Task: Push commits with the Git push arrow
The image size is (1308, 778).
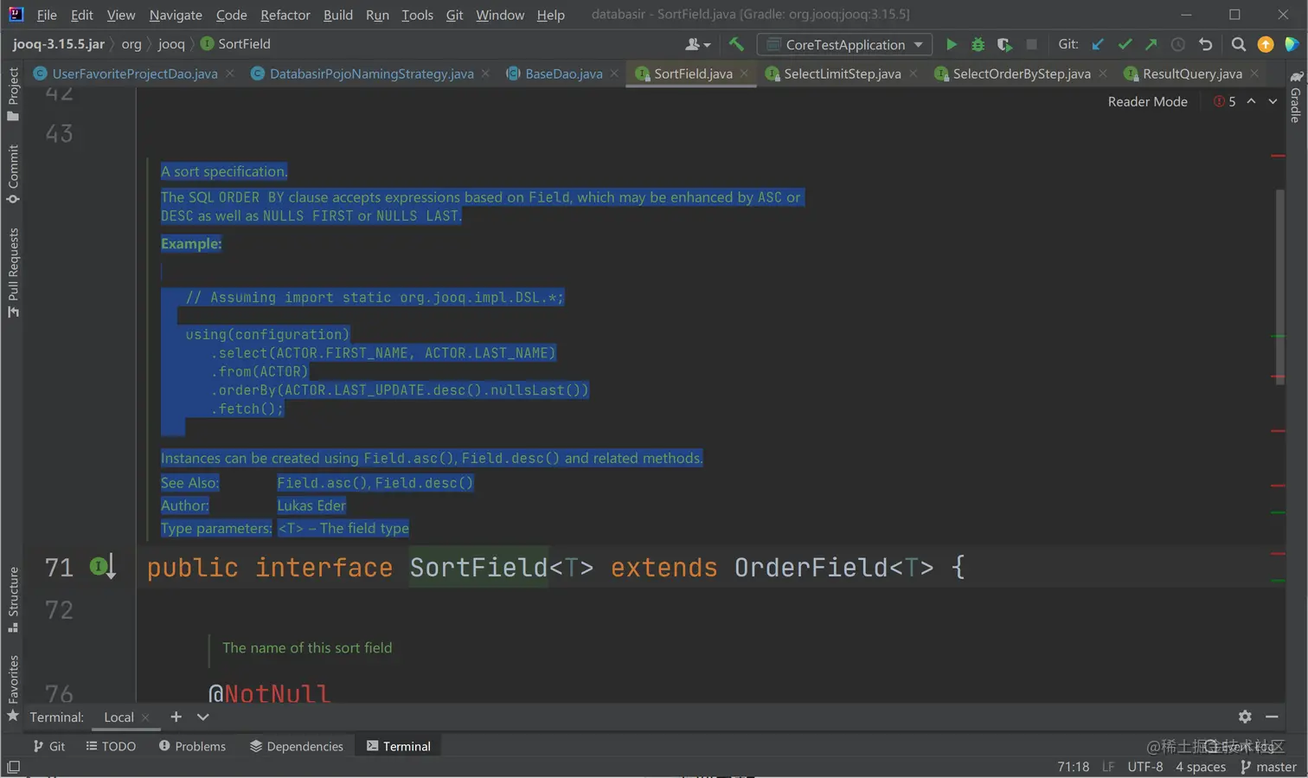Action: pyautogui.click(x=1151, y=44)
